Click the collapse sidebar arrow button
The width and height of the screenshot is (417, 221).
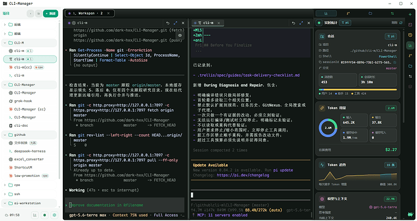click(x=30, y=13)
